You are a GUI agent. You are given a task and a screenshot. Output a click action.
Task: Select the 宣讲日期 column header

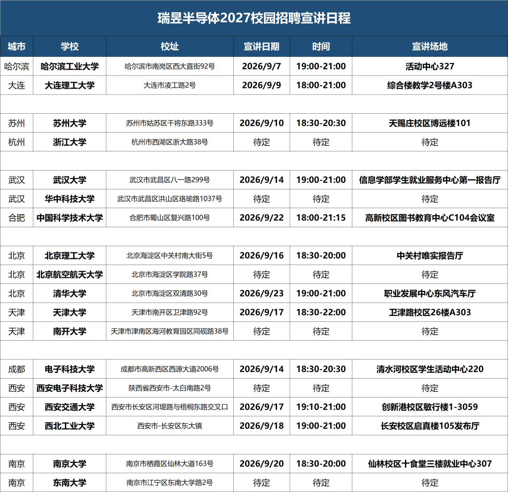click(x=262, y=47)
